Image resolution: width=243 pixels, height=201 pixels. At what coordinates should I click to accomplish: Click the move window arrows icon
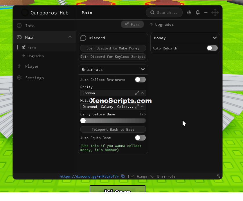pyautogui.click(x=215, y=12)
